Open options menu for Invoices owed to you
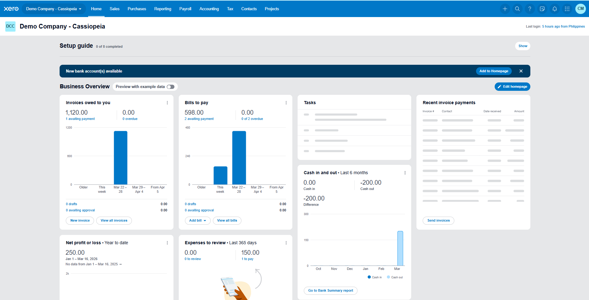Image resolution: width=589 pixels, height=300 pixels. coord(167,103)
